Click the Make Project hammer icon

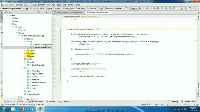[127, 8]
